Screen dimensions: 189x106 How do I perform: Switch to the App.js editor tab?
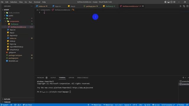pos(73,6)
